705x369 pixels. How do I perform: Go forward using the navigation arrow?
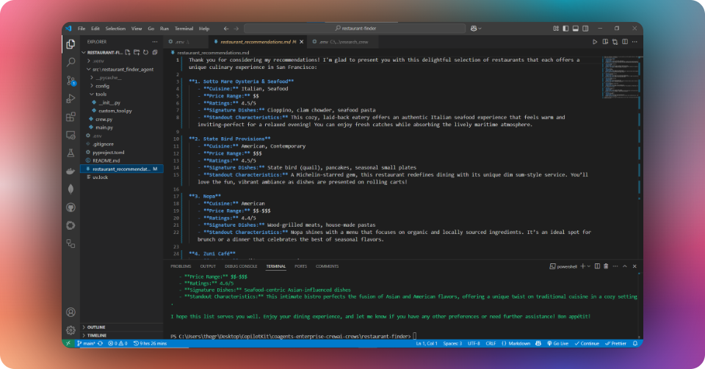click(x=236, y=29)
